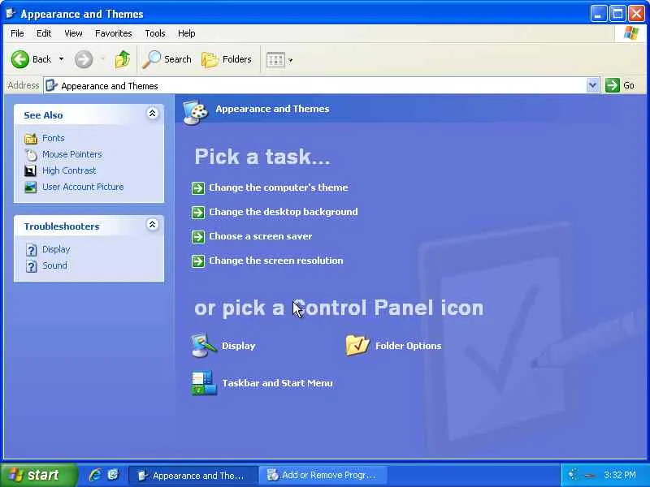The height and width of the screenshot is (487, 650).
Task: Click inside the Address field
Action: 315,86
